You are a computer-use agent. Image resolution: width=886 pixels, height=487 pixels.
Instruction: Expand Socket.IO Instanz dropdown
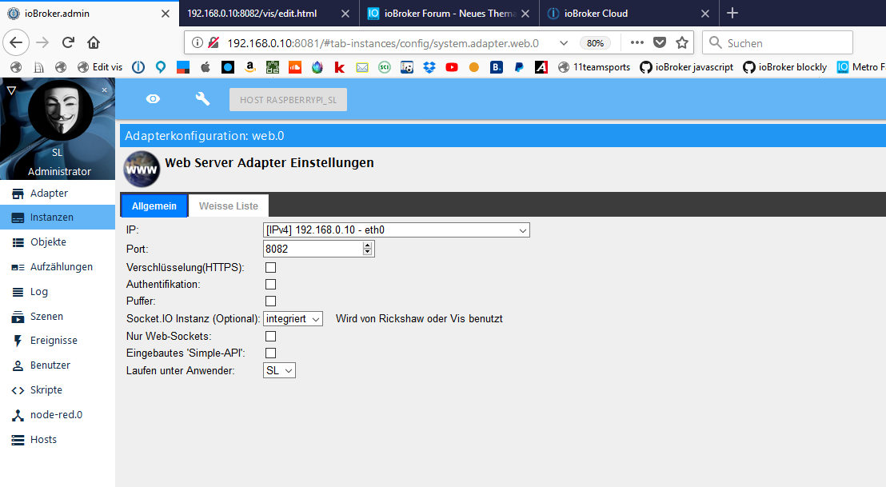pyautogui.click(x=293, y=319)
